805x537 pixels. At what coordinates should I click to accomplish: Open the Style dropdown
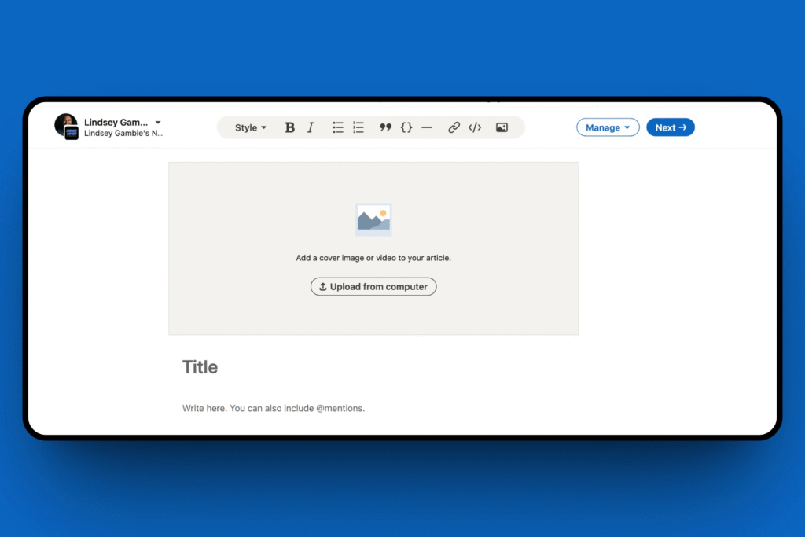(251, 127)
